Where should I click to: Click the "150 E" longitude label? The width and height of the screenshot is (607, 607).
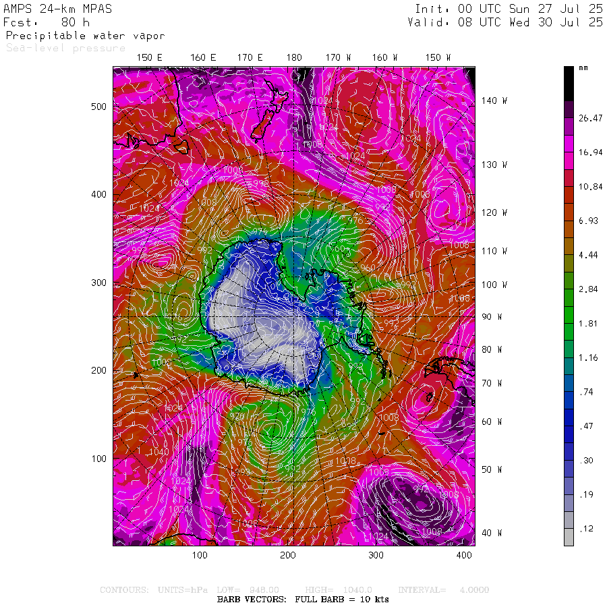point(150,58)
